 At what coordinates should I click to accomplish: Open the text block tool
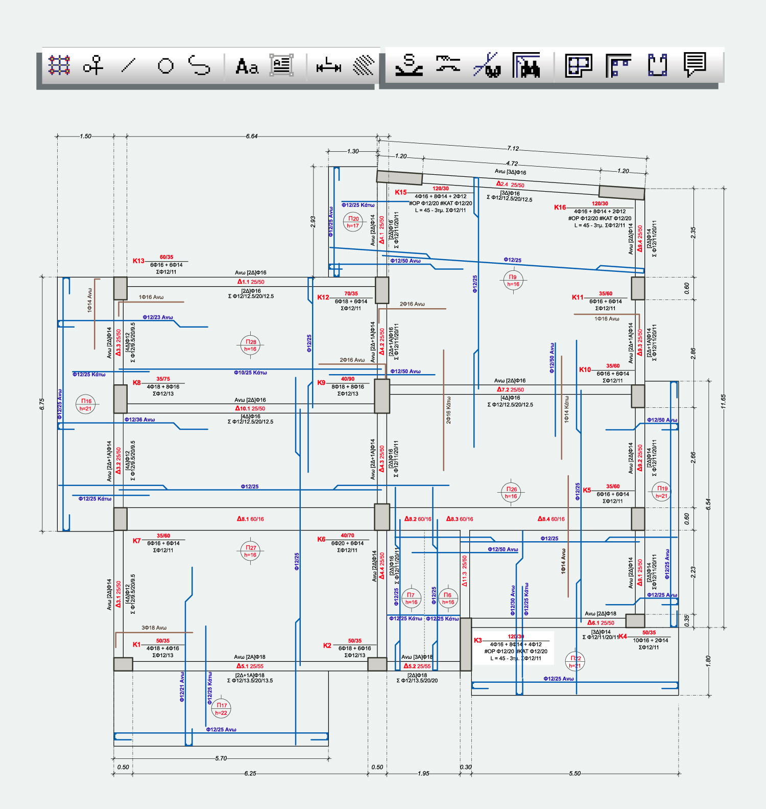click(281, 65)
